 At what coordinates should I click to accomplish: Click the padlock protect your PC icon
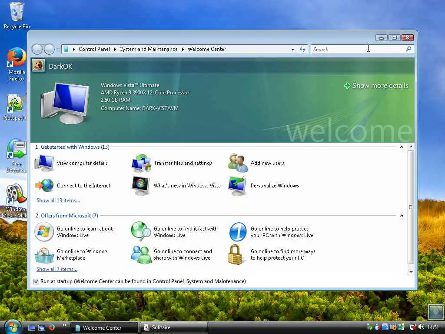tap(235, 254)
